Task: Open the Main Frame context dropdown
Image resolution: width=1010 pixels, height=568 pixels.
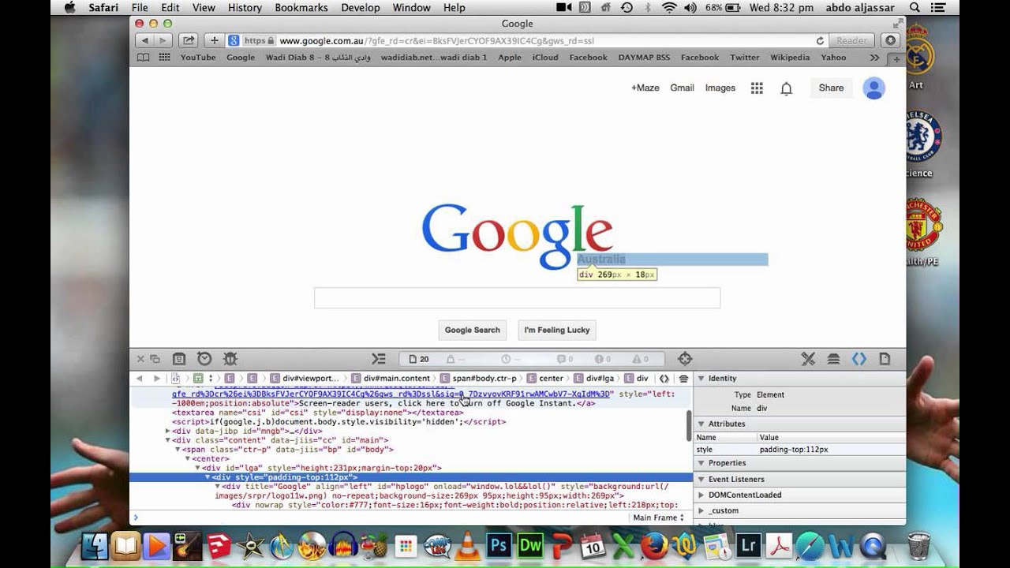Action: click(x=659, y=518)
